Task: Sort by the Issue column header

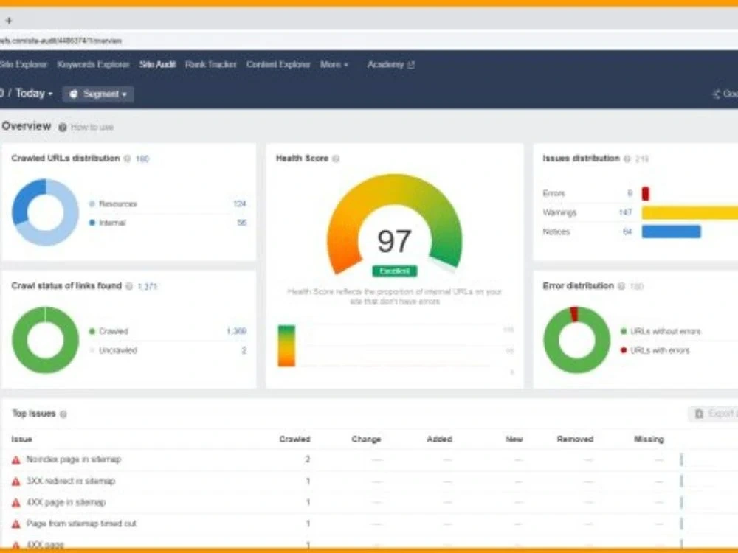Action: 21,439
